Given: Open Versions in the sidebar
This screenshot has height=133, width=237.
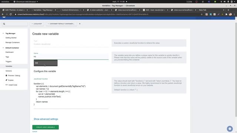Looking at the screenshot, I should click(9, 71).
